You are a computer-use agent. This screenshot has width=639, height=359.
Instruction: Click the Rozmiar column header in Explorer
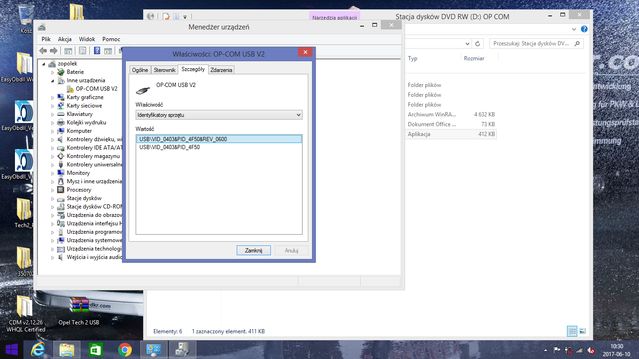tap(474, 58)
